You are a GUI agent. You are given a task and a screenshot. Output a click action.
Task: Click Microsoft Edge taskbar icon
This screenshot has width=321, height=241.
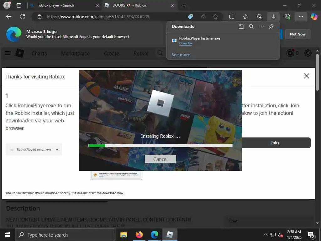pos(155,235)
